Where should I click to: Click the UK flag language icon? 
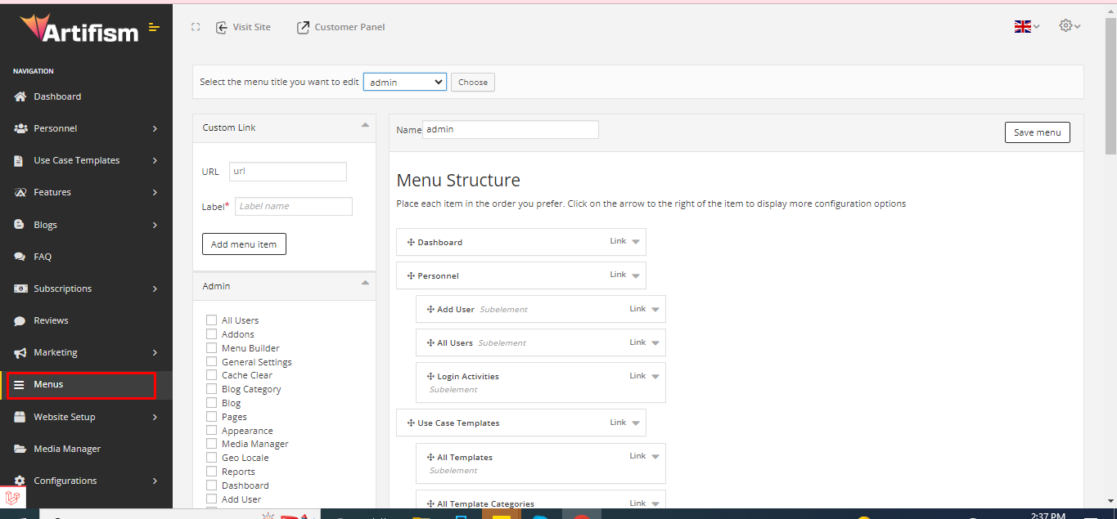[x=1022, y=26]
